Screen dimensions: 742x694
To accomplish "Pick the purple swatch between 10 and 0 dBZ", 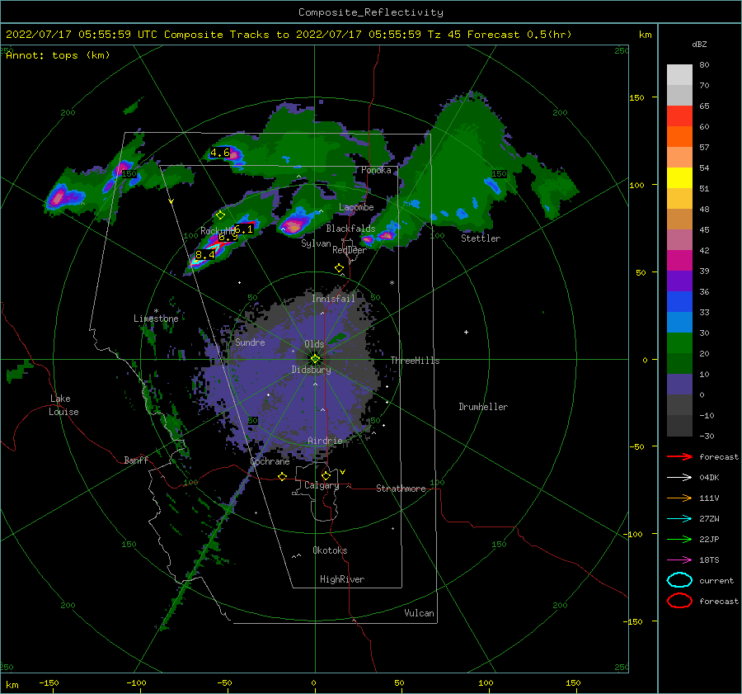I will (679, 385).
